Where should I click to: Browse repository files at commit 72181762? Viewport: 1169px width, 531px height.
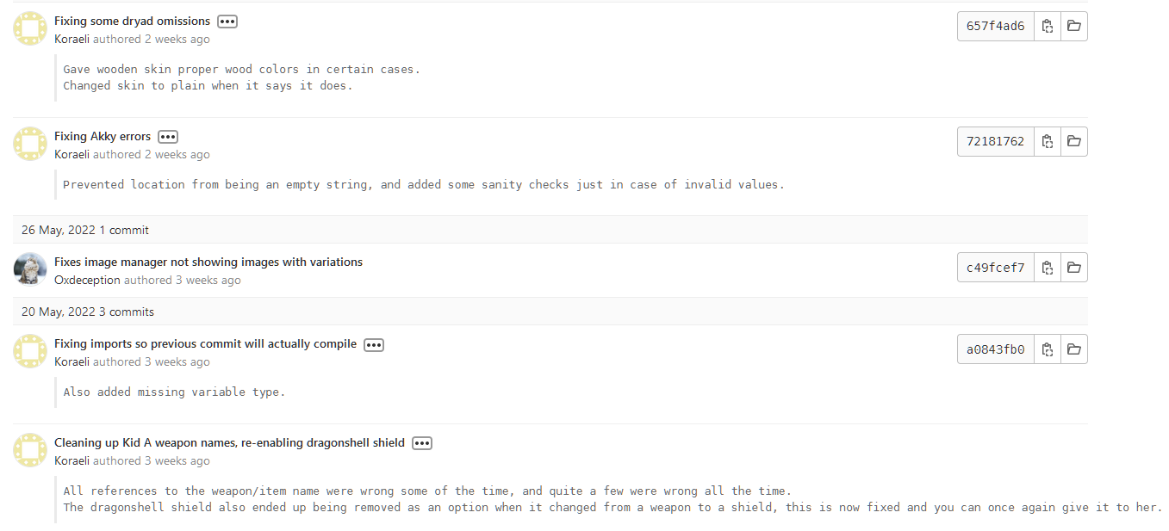1073,141
